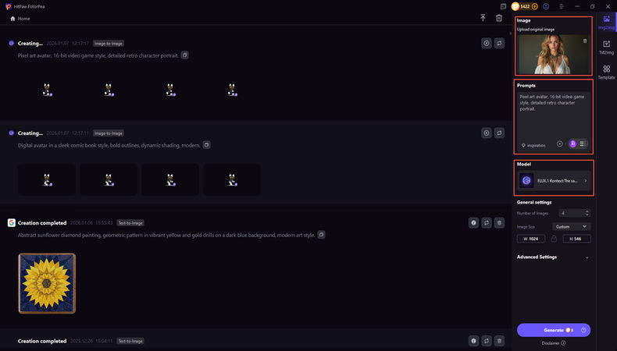Viewport: 617px width, 351px height.
Task: Delete the completed sunflower creation
Action: click(x=499, y=222)
